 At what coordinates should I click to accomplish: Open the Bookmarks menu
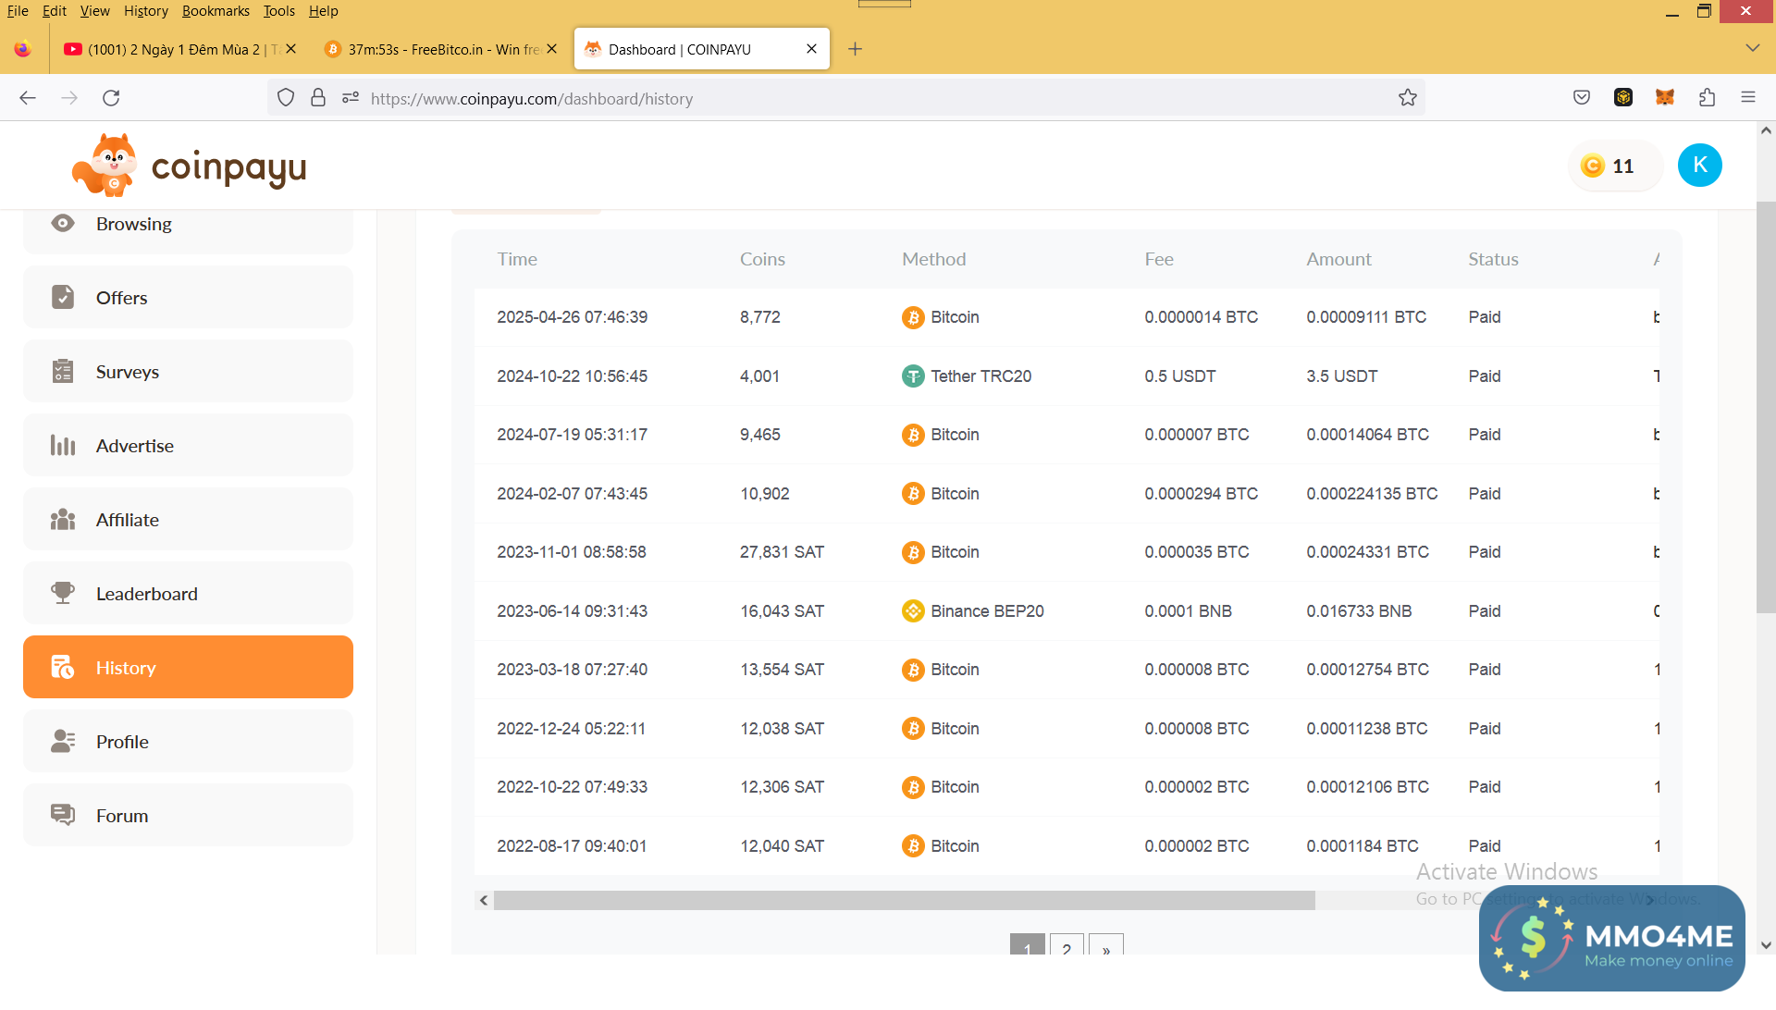tap(216, 11)
